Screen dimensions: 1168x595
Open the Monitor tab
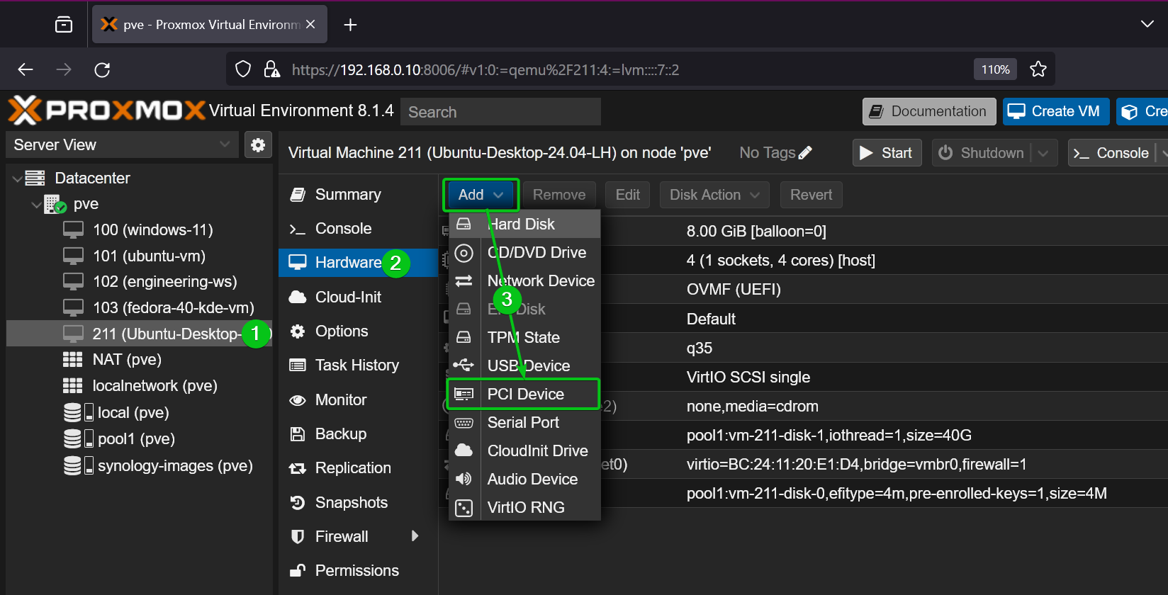(359, 399)
